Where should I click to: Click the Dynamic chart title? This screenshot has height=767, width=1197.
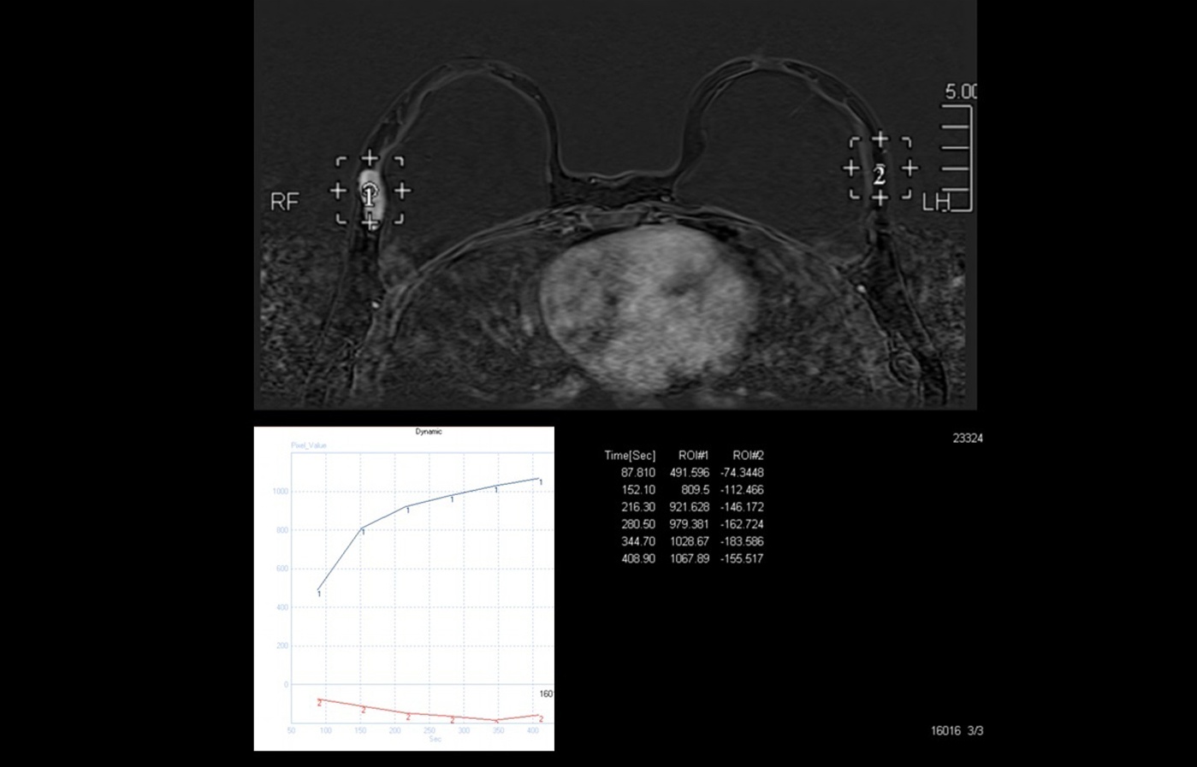click(x=429, y=432)
